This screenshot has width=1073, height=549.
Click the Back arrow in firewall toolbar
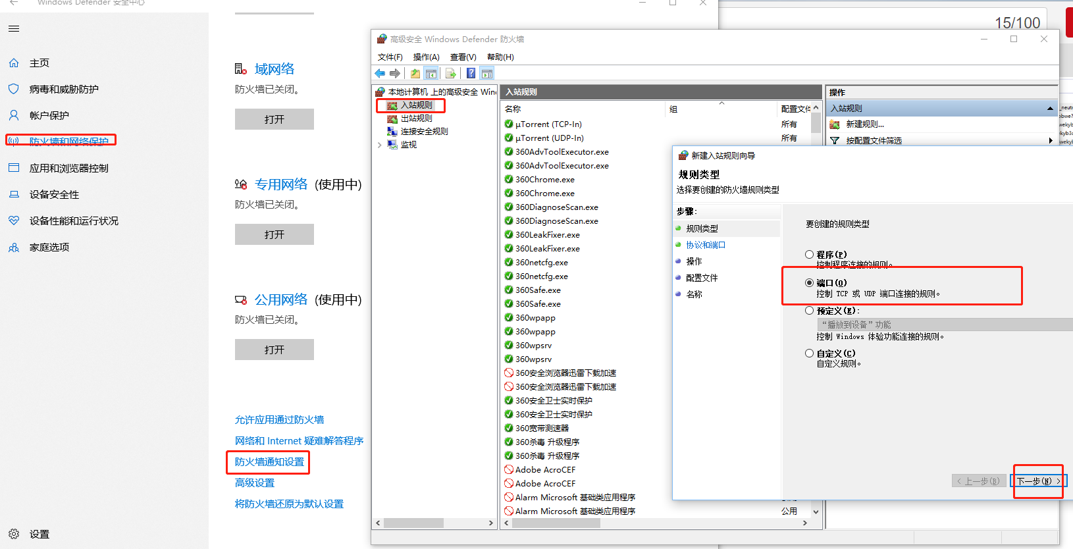[380, 73]
